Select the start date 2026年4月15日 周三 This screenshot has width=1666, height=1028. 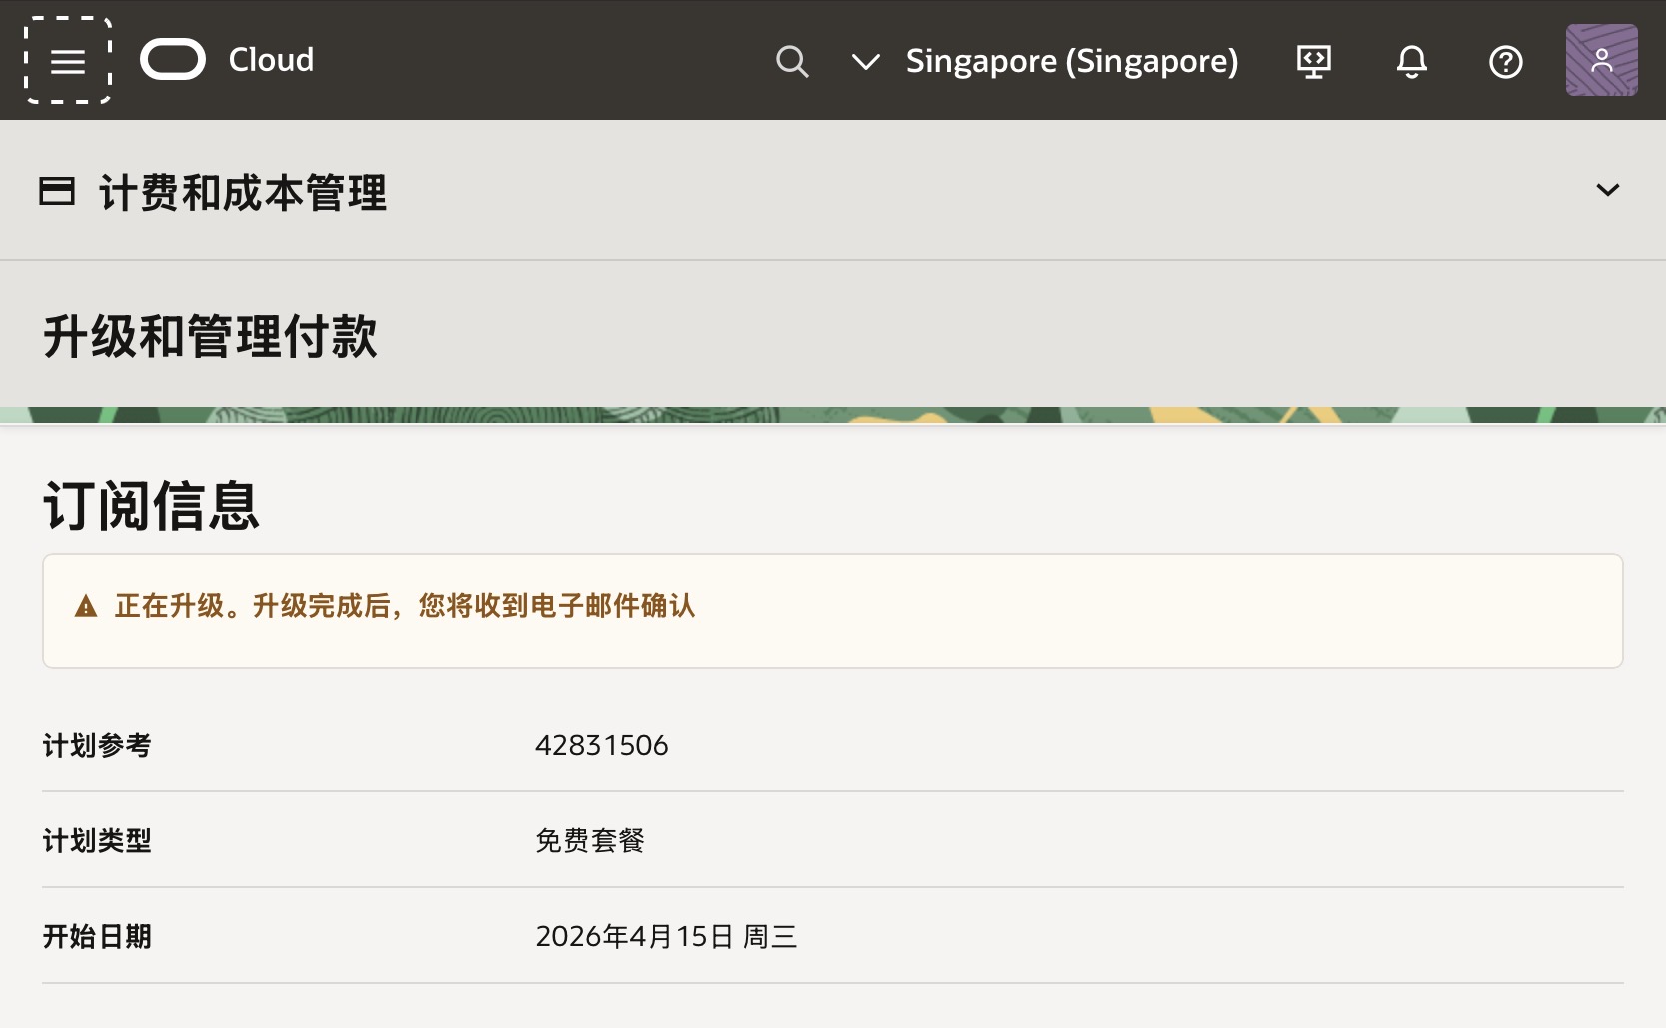[x=666, y=936]
